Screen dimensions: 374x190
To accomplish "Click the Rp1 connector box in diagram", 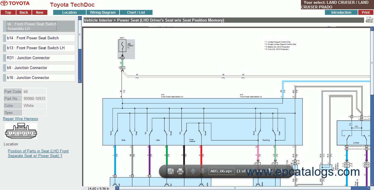I will (x=122, y=68).
